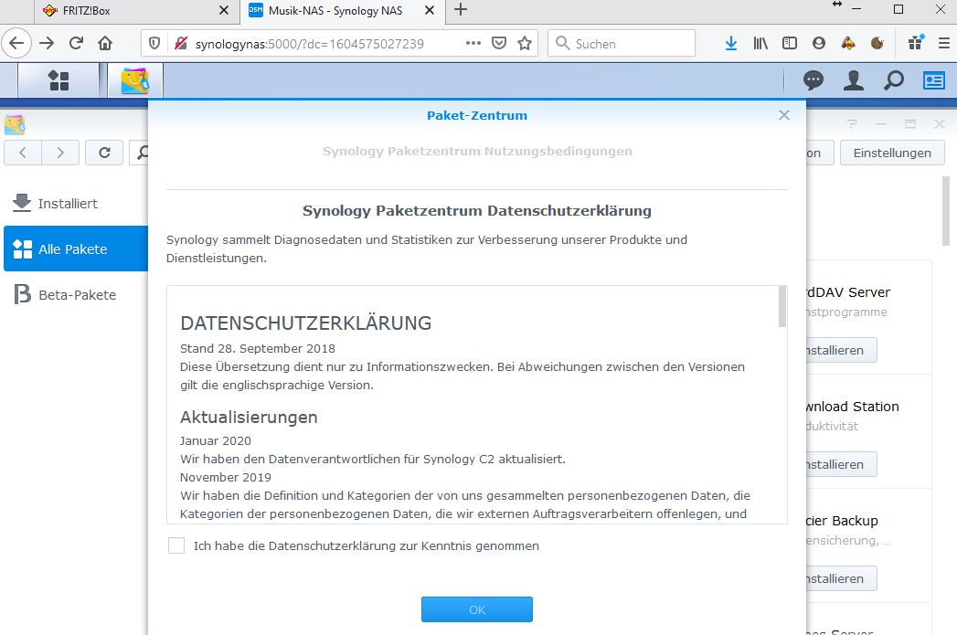This screenshot has height=635, width=957.
Task: Close the FRITZ!Box tab
Action: coord(224,10)
